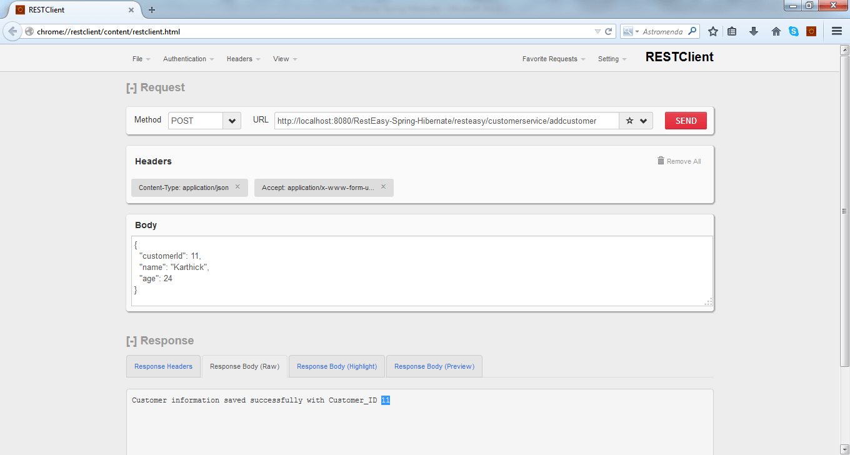The image size is (850, 455).
Task: Remove the Content-Type application/json header
Action: (x=237, y=187)
